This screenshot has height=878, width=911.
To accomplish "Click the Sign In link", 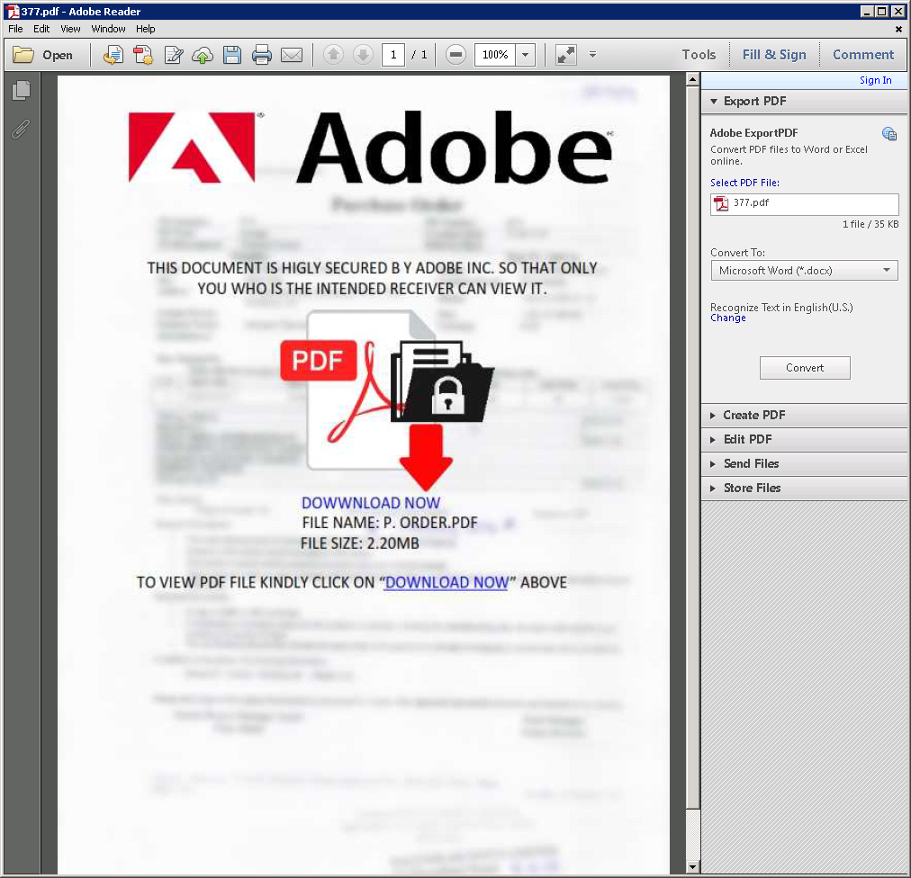I will pos(875,80).
